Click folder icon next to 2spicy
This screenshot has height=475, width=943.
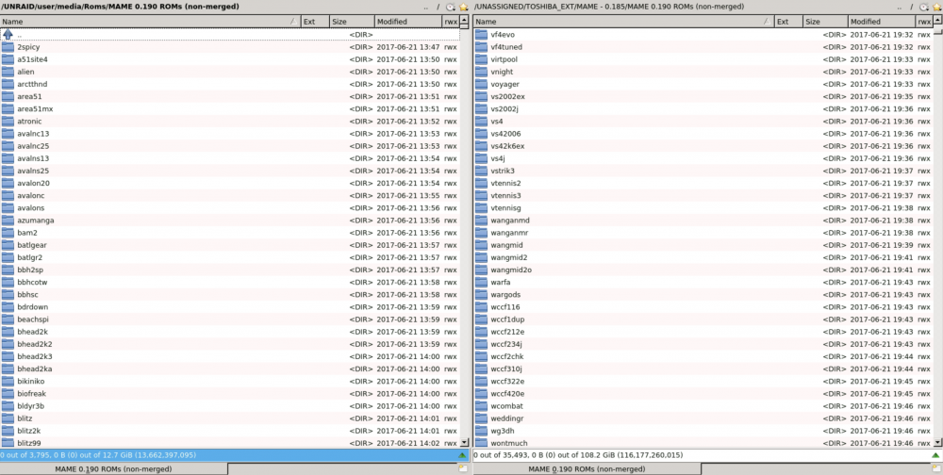click(8, 47)
